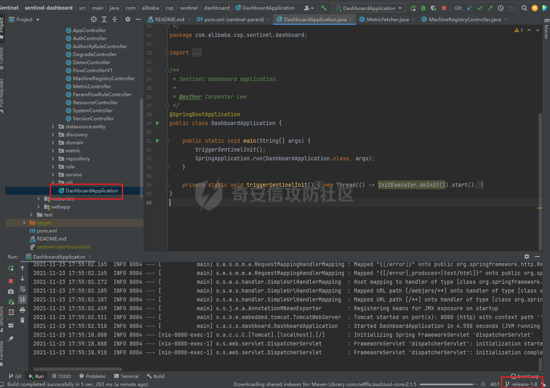
Task: Click the Git push arrow icon
Action: point(490,8)
